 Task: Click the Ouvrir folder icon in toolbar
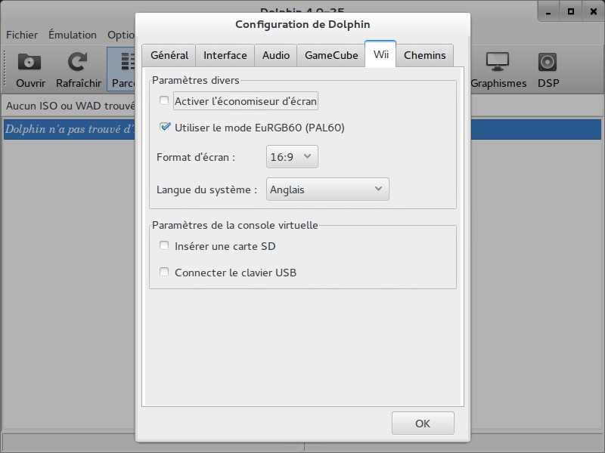(29, 62)
